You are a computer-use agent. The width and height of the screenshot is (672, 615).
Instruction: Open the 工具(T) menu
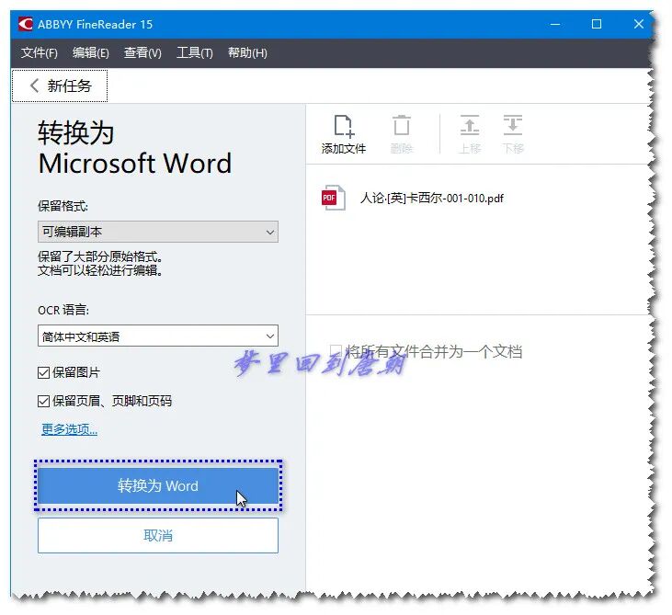195,53
